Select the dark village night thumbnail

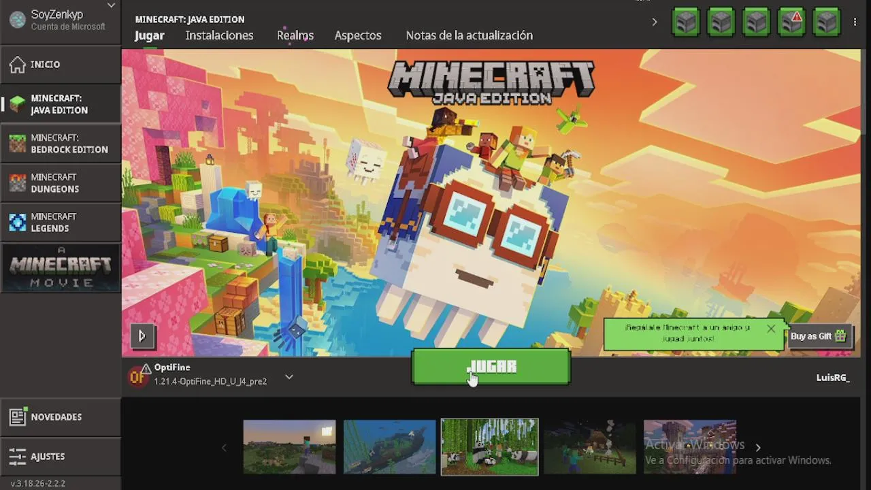pos(589,447)
